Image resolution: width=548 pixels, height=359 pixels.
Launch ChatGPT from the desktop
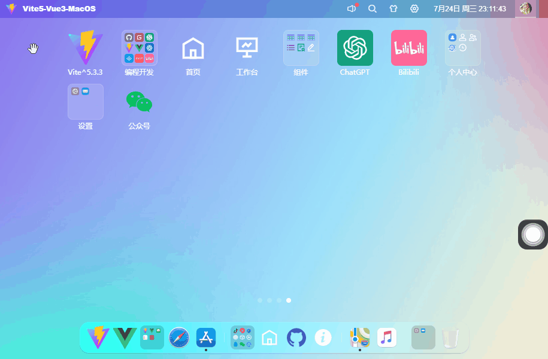click(355, 48)
